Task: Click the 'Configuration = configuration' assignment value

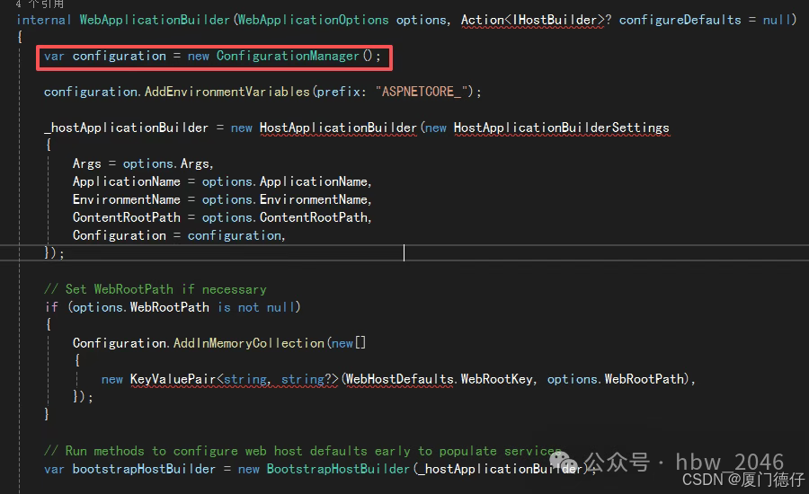Action: pyautogui.click(x=236, y=235)
